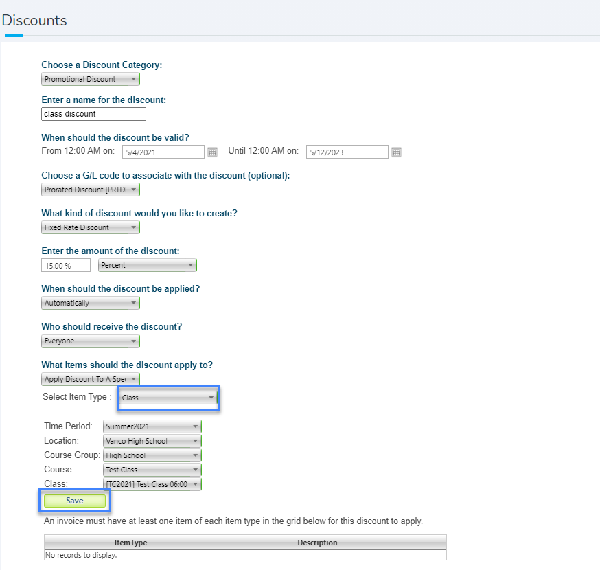Open the Fixed Rate Discount kind dropdown
600x570 pixels.
pos(91,227)
